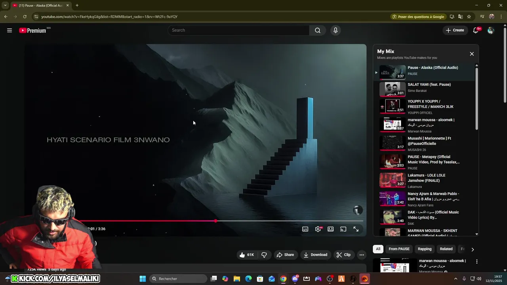Image resolution: width=507 pixels, height=285 pixels.
Task: Show hidden system tray icons
Action: click(456, 279)
